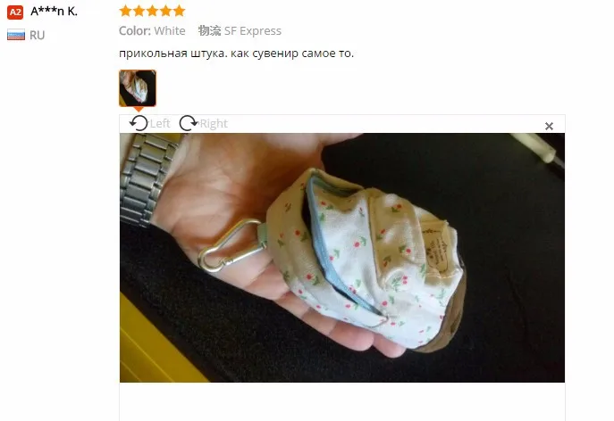Click the RU country label
This screenshot has width=614, height=421.
tap(38, 35)
